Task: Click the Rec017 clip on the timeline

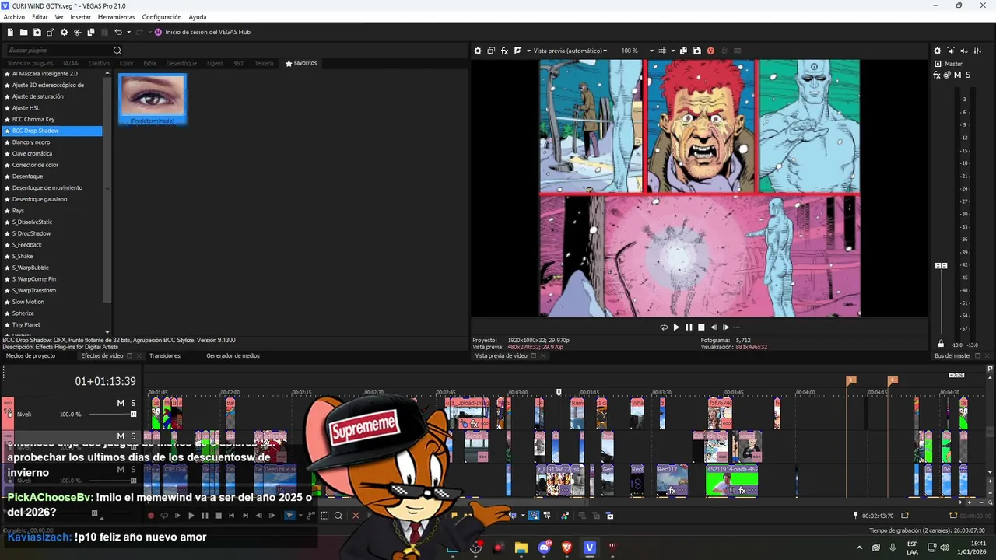Action: pos(672,480)
